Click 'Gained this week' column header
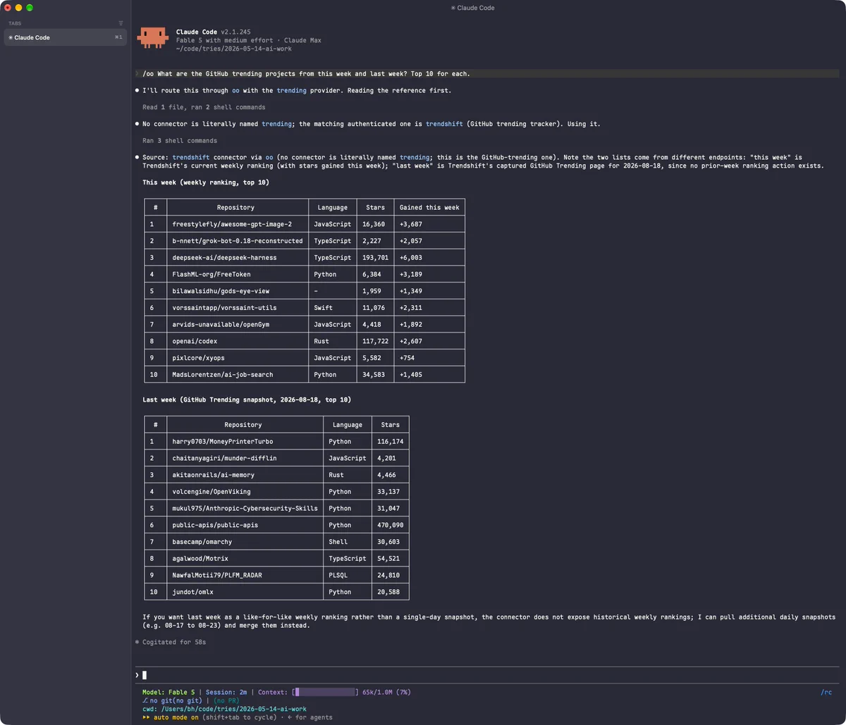 coord(429,207)
